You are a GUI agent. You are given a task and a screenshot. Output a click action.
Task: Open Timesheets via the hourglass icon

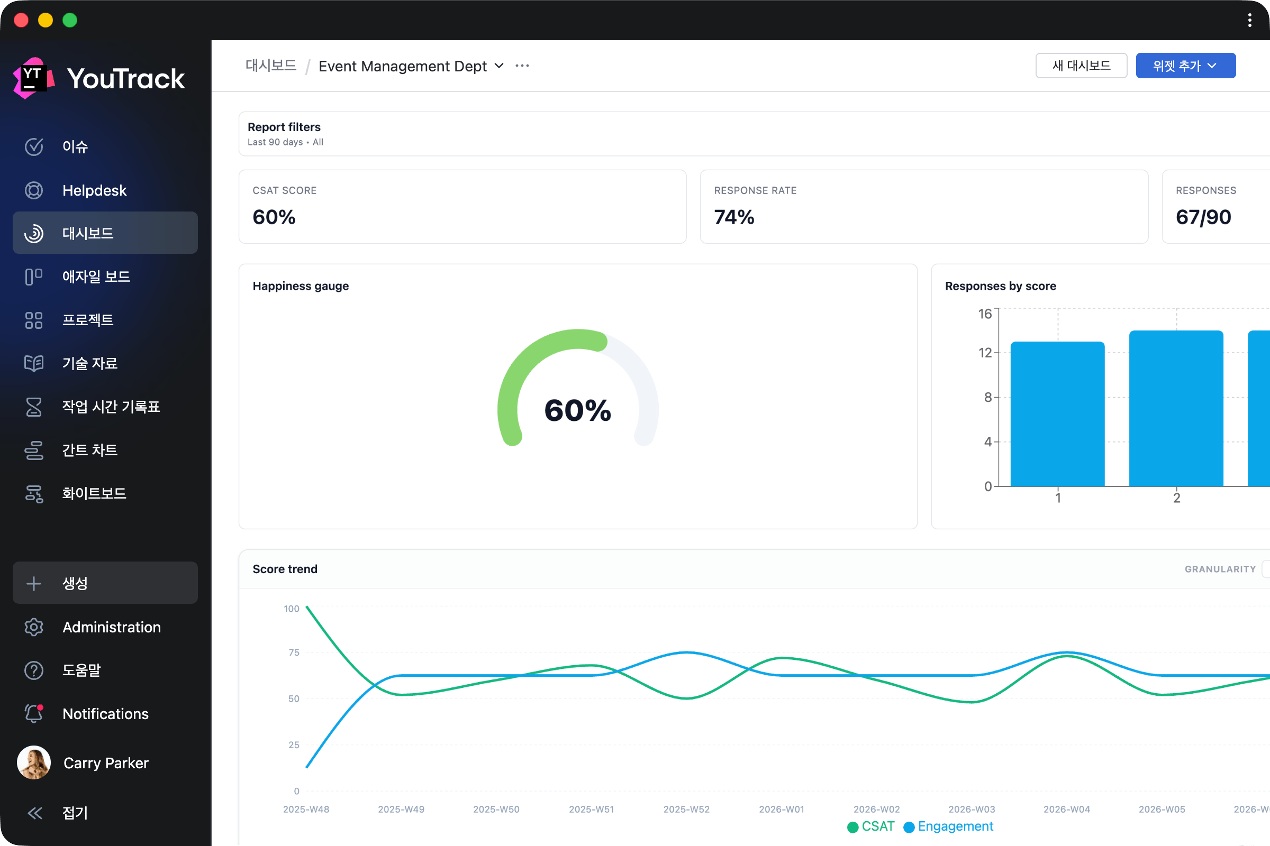point(33,407)
